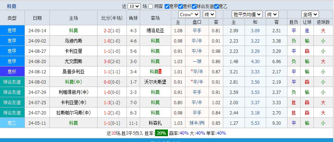Click the 比分(半场) column header
Screen dimensions: 334x142
112,18
